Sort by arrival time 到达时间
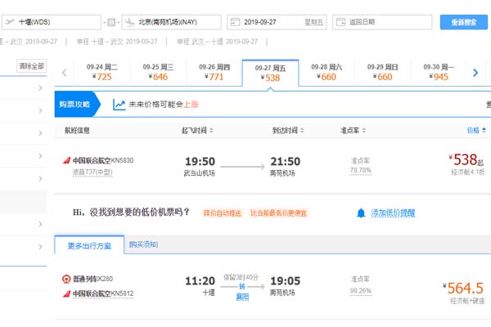The width and height of the screenshot is (491, 327). (x=288, y=130)
